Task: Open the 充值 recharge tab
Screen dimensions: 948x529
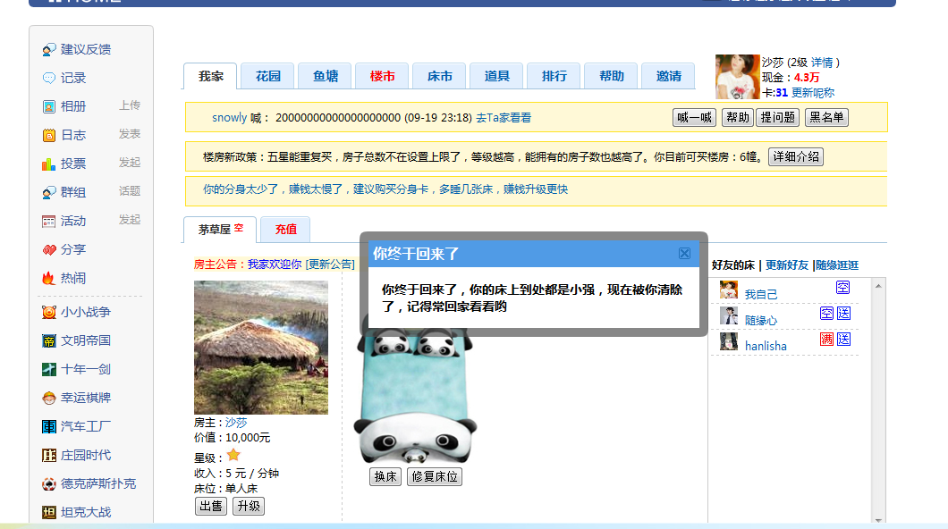Action: (x=285, y=230)
